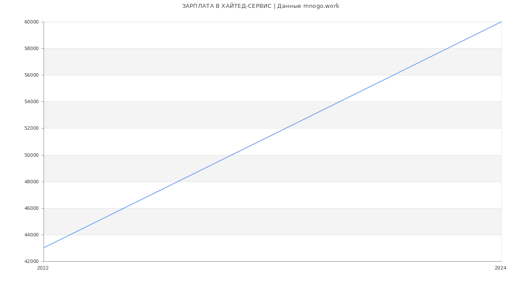Click the chart title text

coord(261,6)
